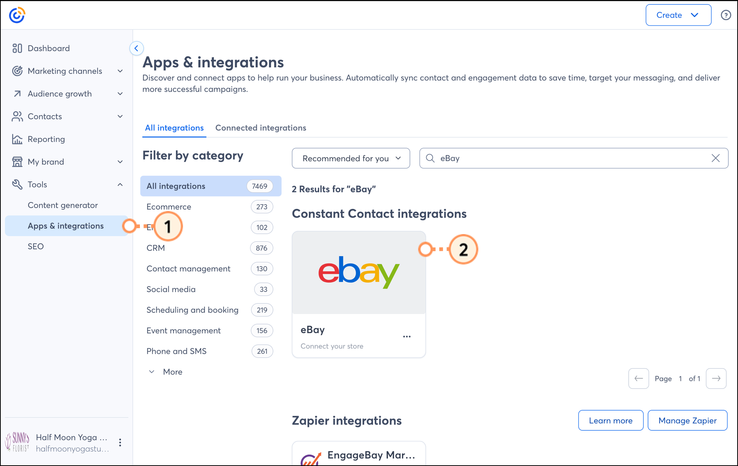Go to previous results page
The height and width of the screenshot is (466, 738).
pyautogui.click(x=639, y=379)
